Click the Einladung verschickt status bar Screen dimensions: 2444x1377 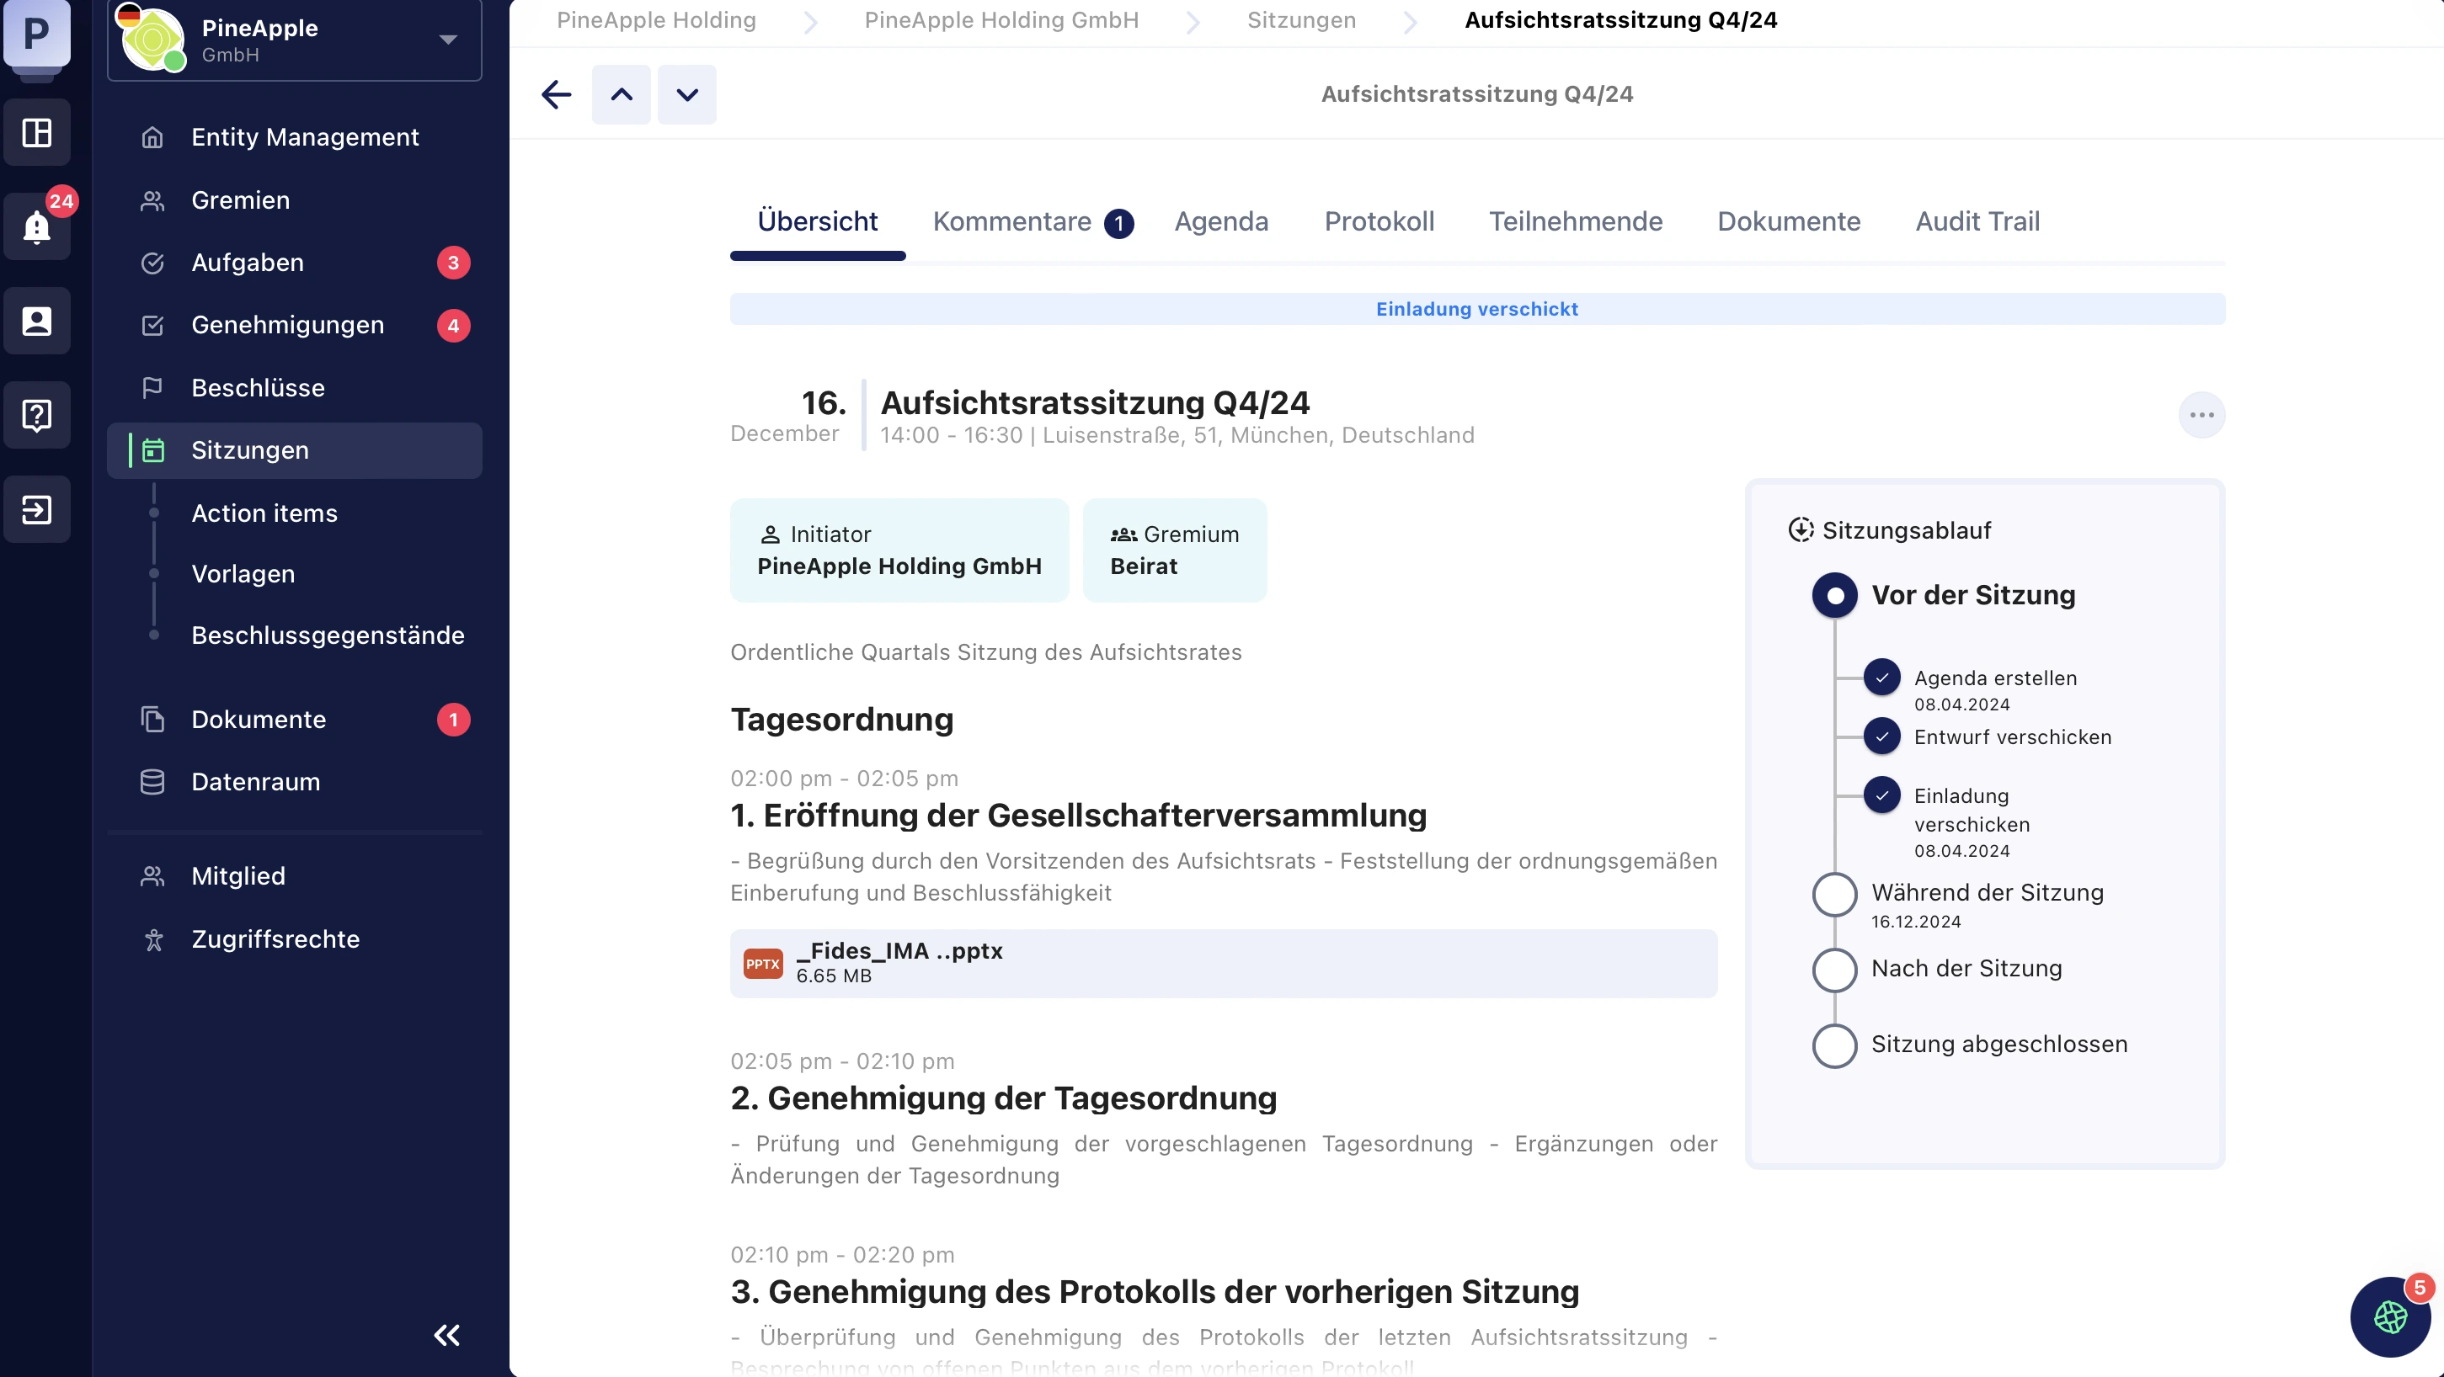click(1476, 308)
